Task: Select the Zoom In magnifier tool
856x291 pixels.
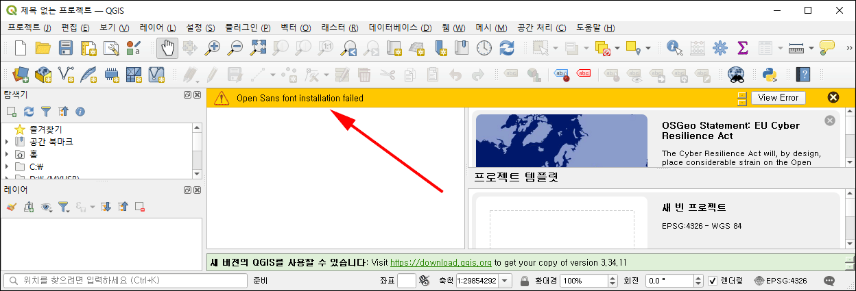Action: 213,48
